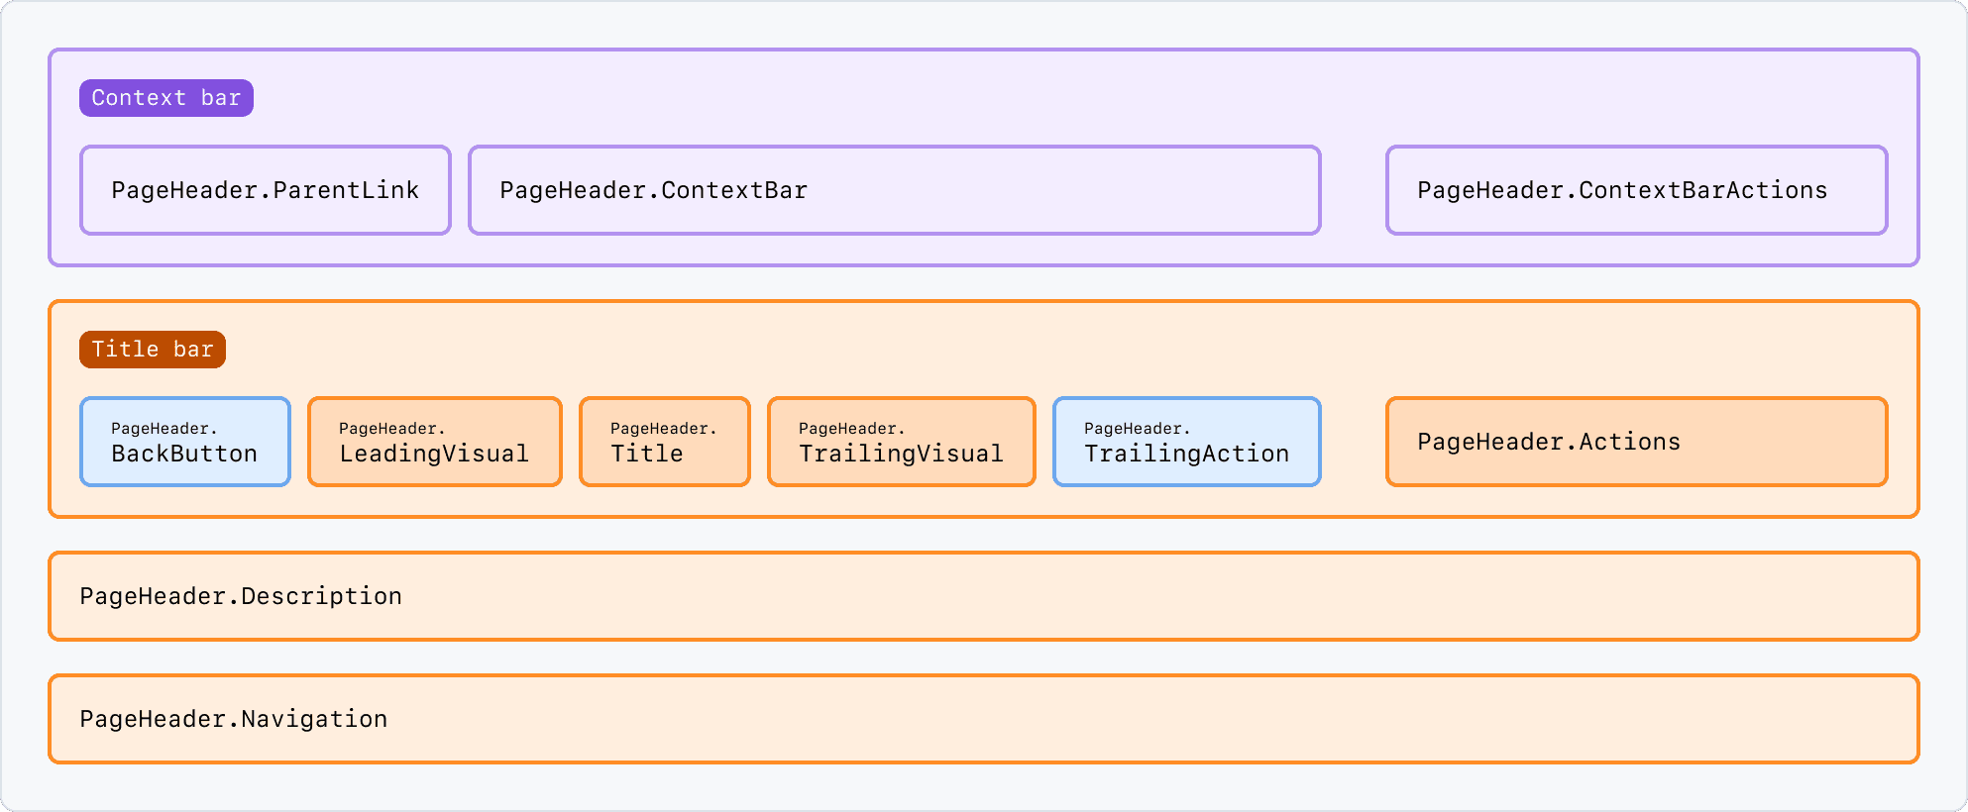Click the small PageHeader. prefix above BackButton
1968x812 pixels.
pyautogui.click(x=164, y=429)
